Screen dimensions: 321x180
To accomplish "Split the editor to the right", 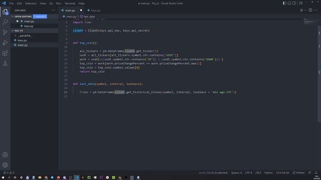I will 310,10.
